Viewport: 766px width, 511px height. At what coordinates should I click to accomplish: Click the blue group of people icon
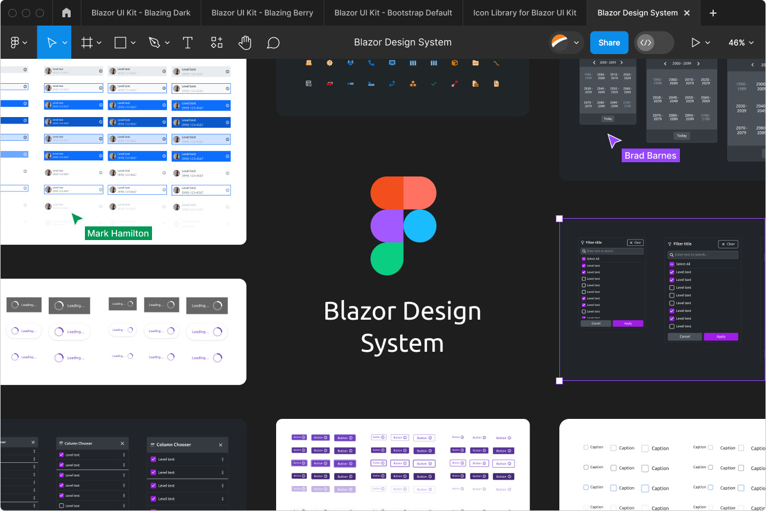[350, 62]
